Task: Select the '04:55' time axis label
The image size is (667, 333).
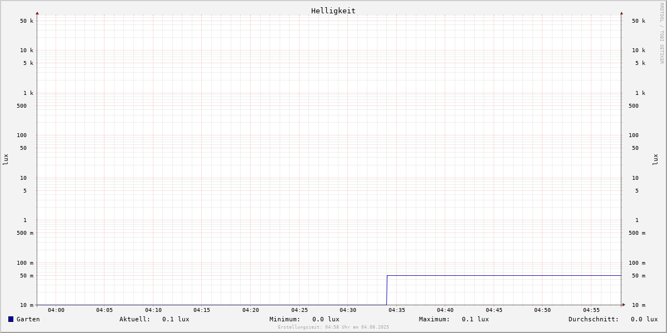Action: pyautogui.click(x=591, y=310)
